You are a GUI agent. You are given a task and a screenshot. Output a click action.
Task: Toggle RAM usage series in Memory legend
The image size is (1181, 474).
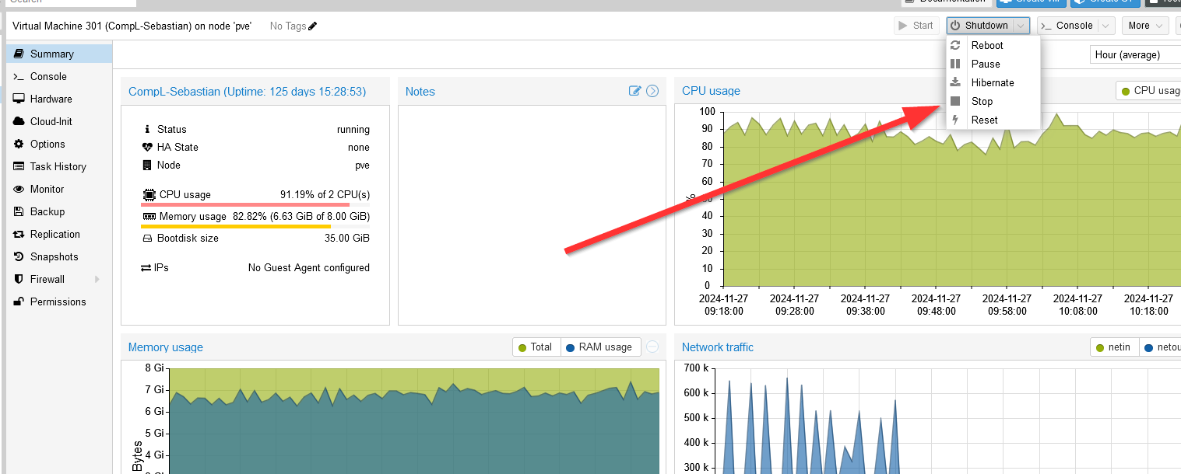click(x=598, y=347)
